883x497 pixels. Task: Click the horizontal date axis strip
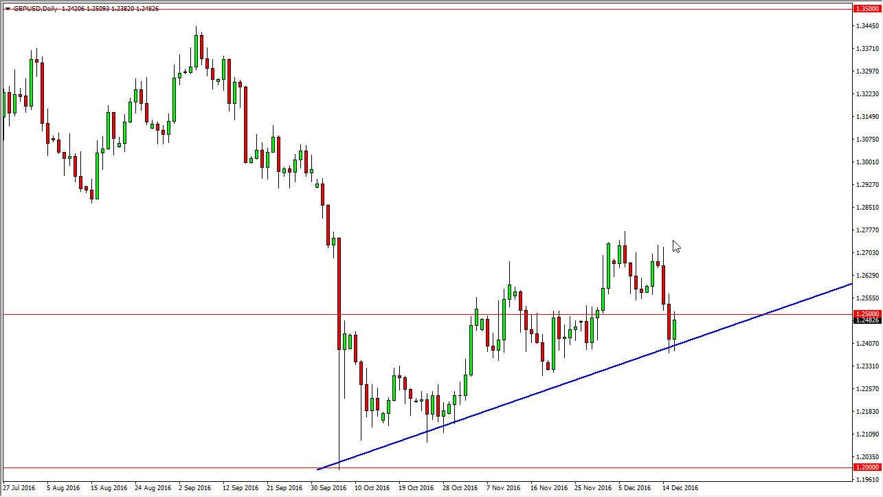[412, 488]
